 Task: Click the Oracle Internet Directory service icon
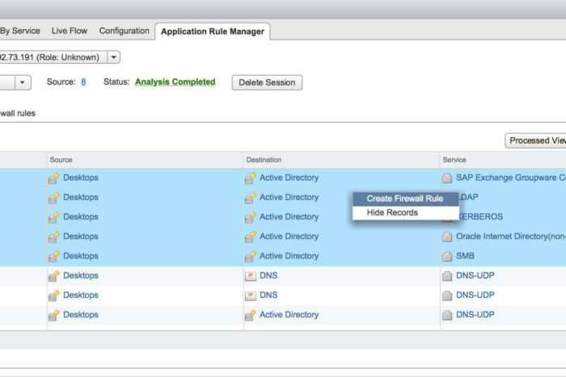[447, 237]
